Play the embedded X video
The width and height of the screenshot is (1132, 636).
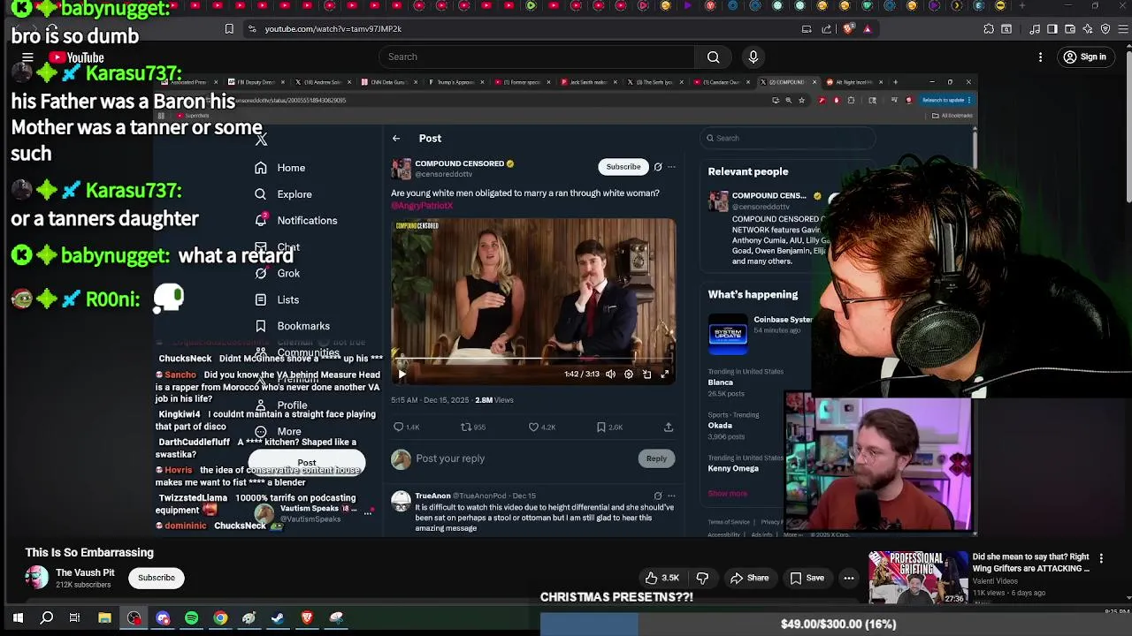pyautogui.click(x=402, y=375)
